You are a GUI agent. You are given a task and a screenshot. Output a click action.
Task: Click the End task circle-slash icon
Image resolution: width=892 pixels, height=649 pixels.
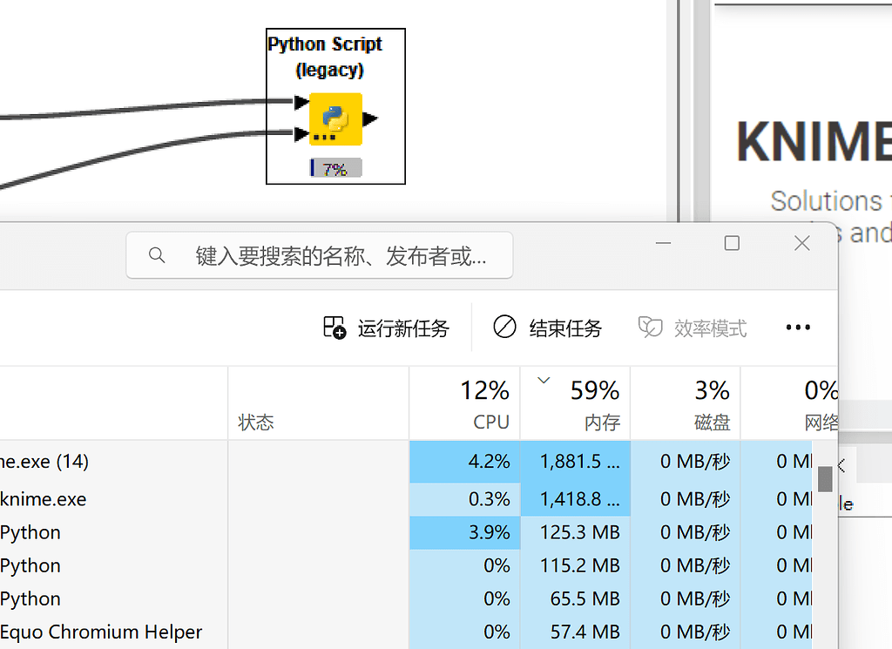(x=503, y=327)
